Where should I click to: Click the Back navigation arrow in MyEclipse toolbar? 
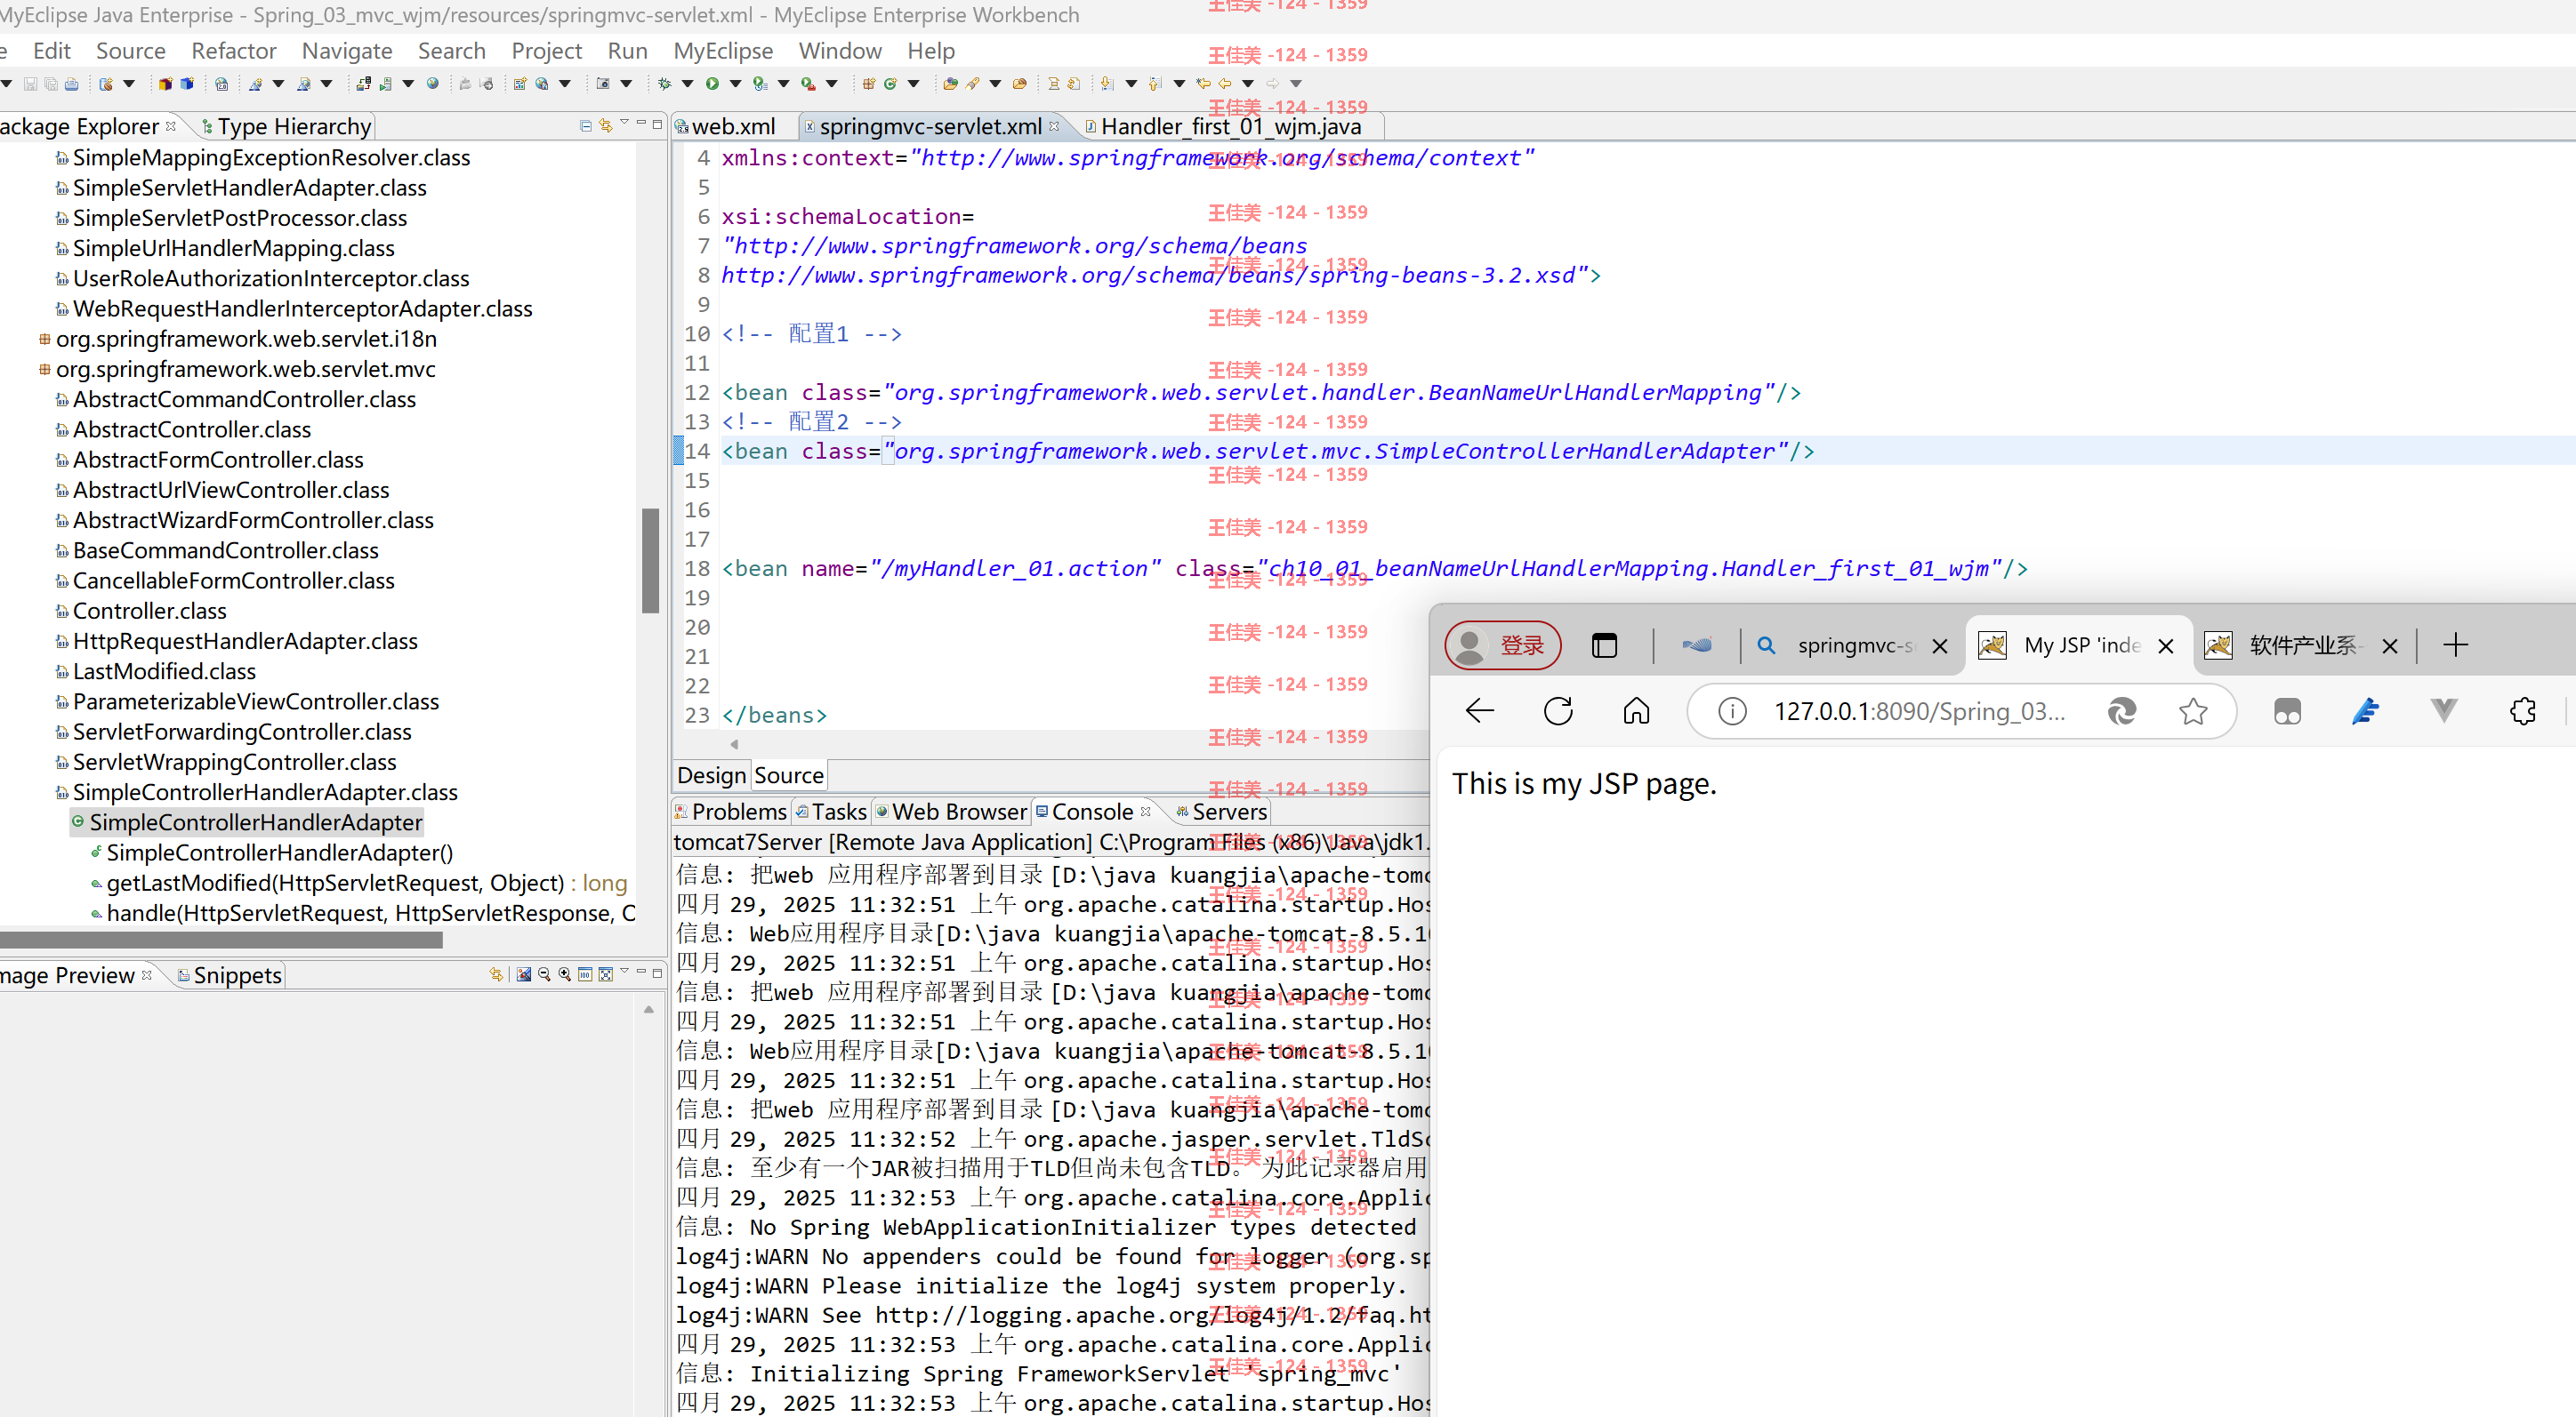(1225, 84)
